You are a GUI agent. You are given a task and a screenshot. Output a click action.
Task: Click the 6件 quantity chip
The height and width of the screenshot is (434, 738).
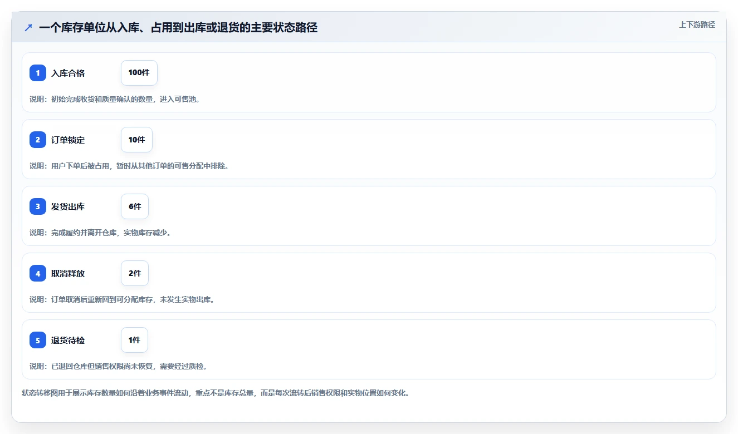click(x=135, y=206)
